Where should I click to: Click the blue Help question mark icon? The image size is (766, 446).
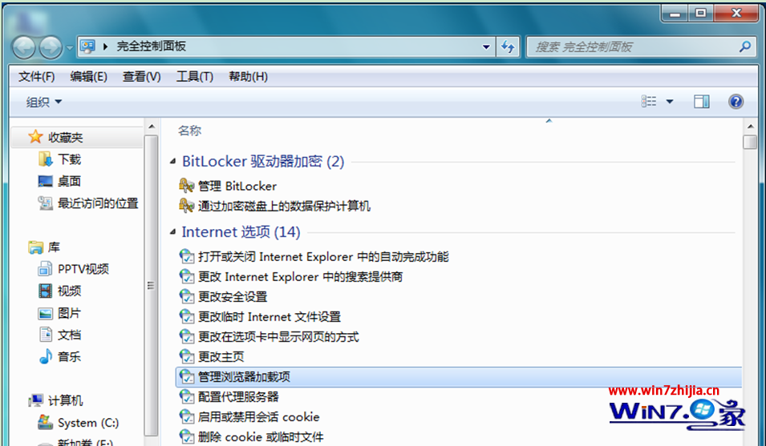click(736, 102)
